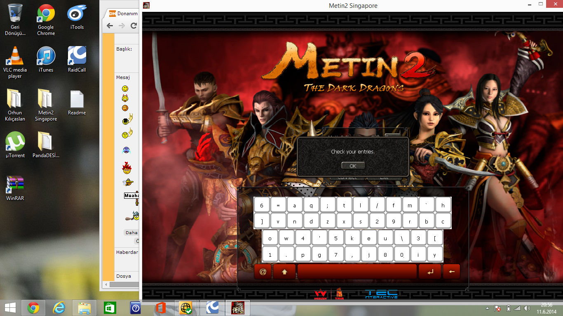
Task: Open the Windows Start button
Action: 10,307
